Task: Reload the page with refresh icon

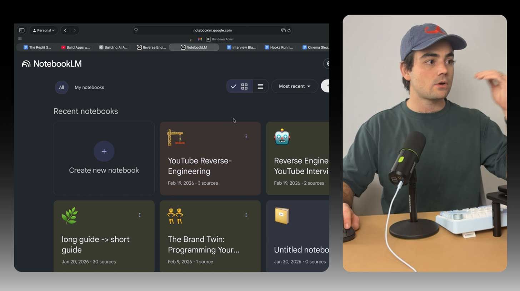Action: [289, 30]
